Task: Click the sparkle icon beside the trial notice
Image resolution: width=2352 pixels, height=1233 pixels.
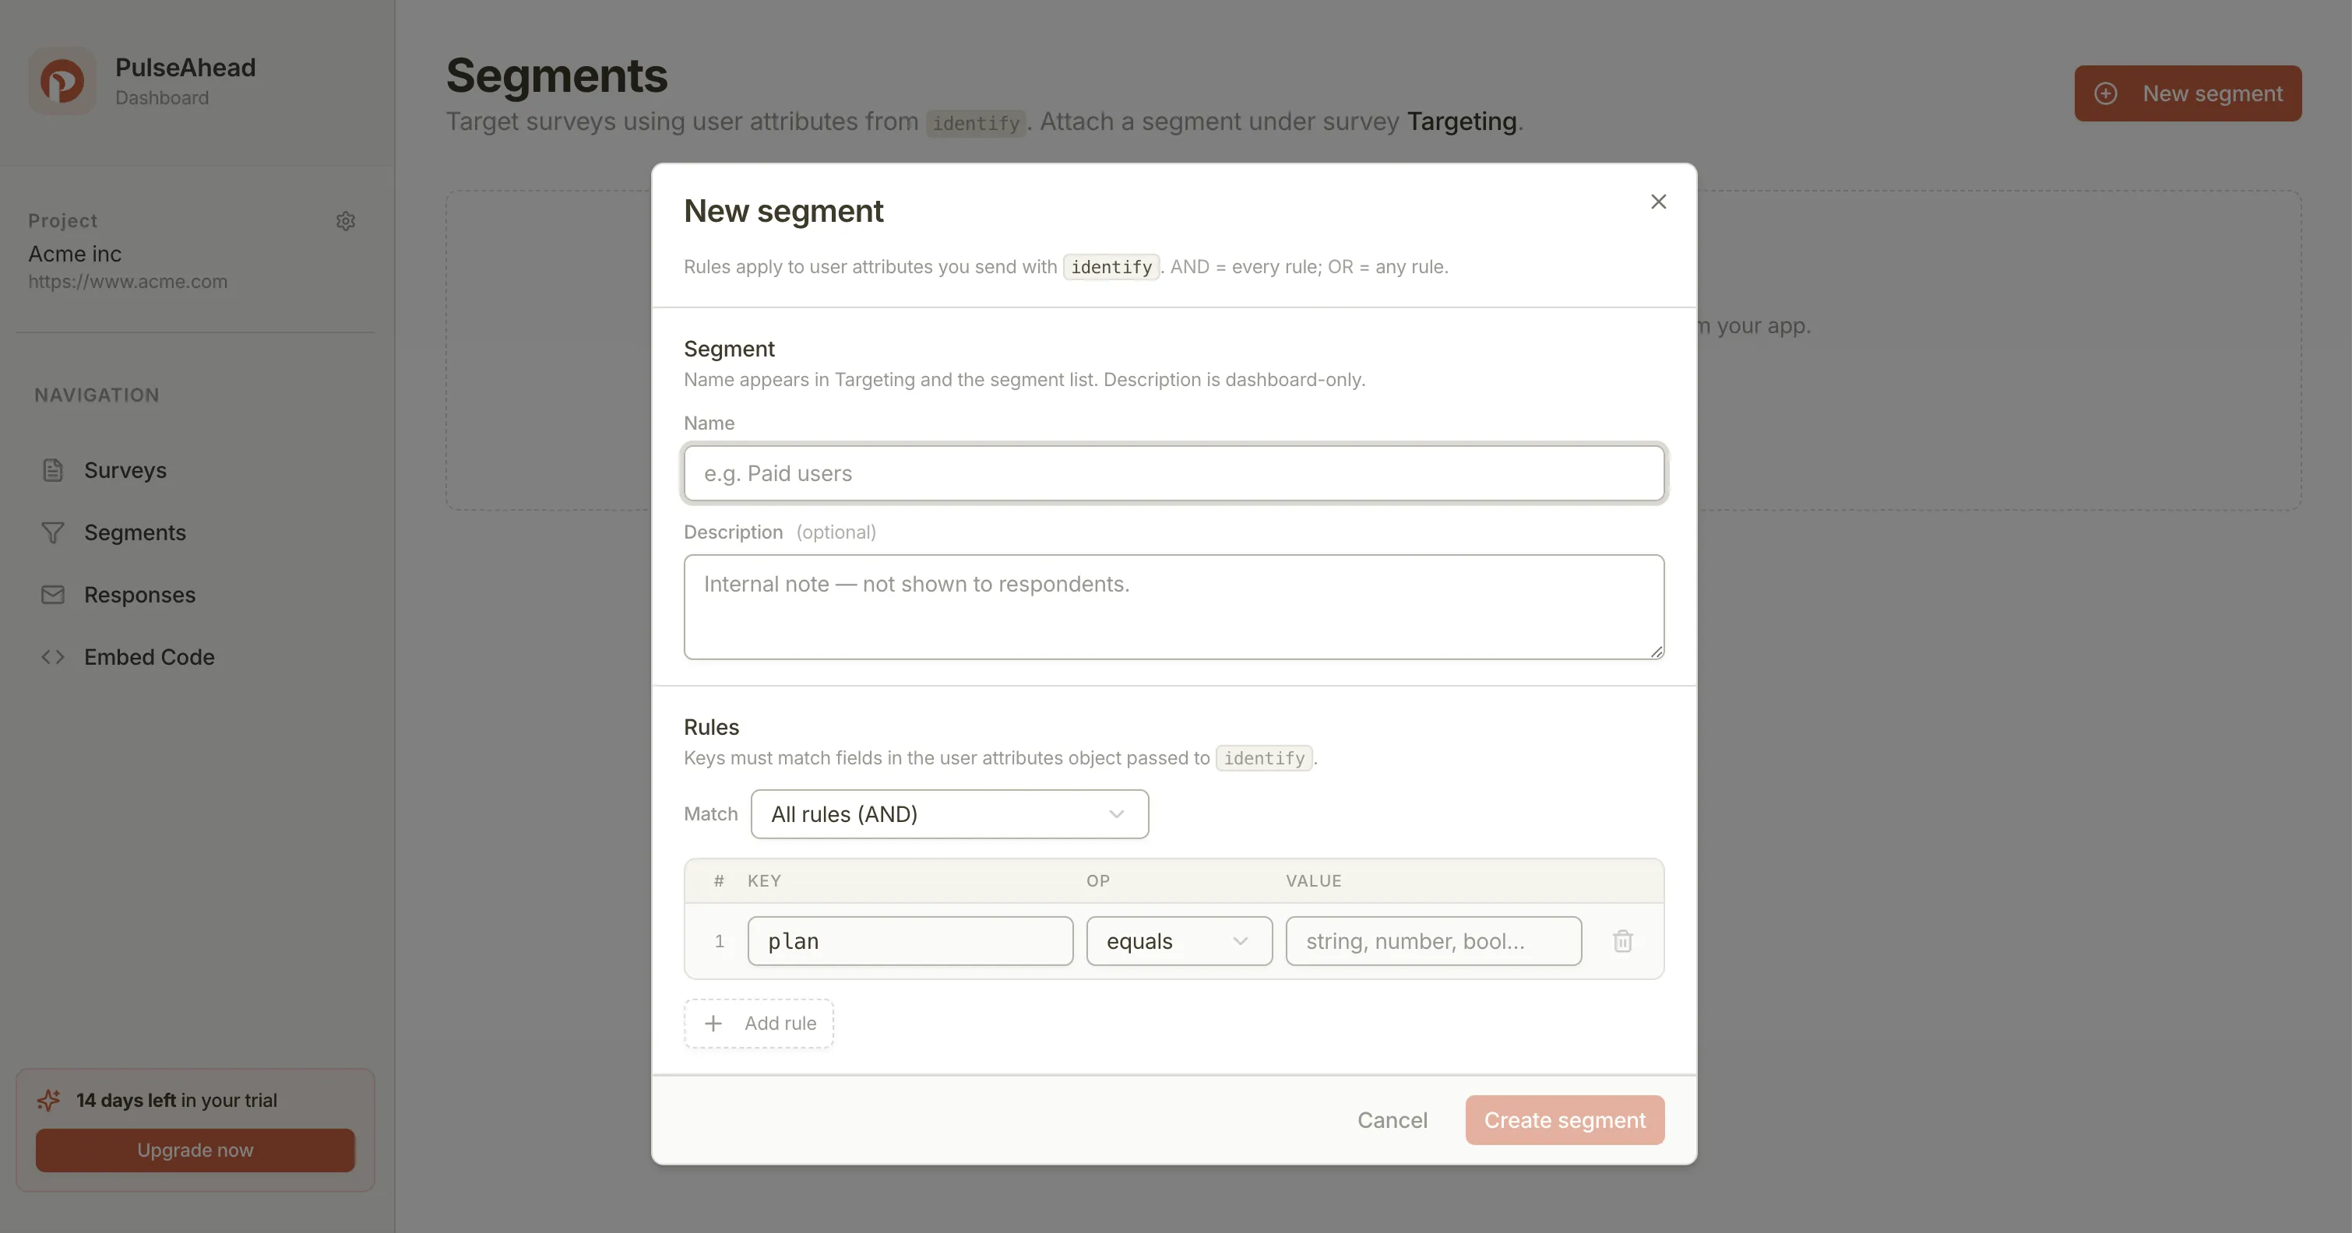Action: point(49,1099)
